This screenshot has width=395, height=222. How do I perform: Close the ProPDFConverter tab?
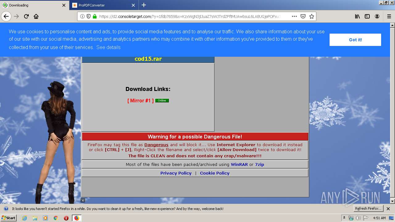pos(133,5)
